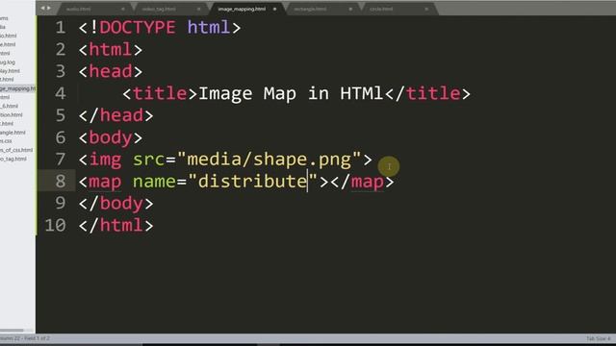Screen dimensions: 616x346
Task: Click line number 8 in the gutter
Action: pyautogui.click(x=60, y=182)
